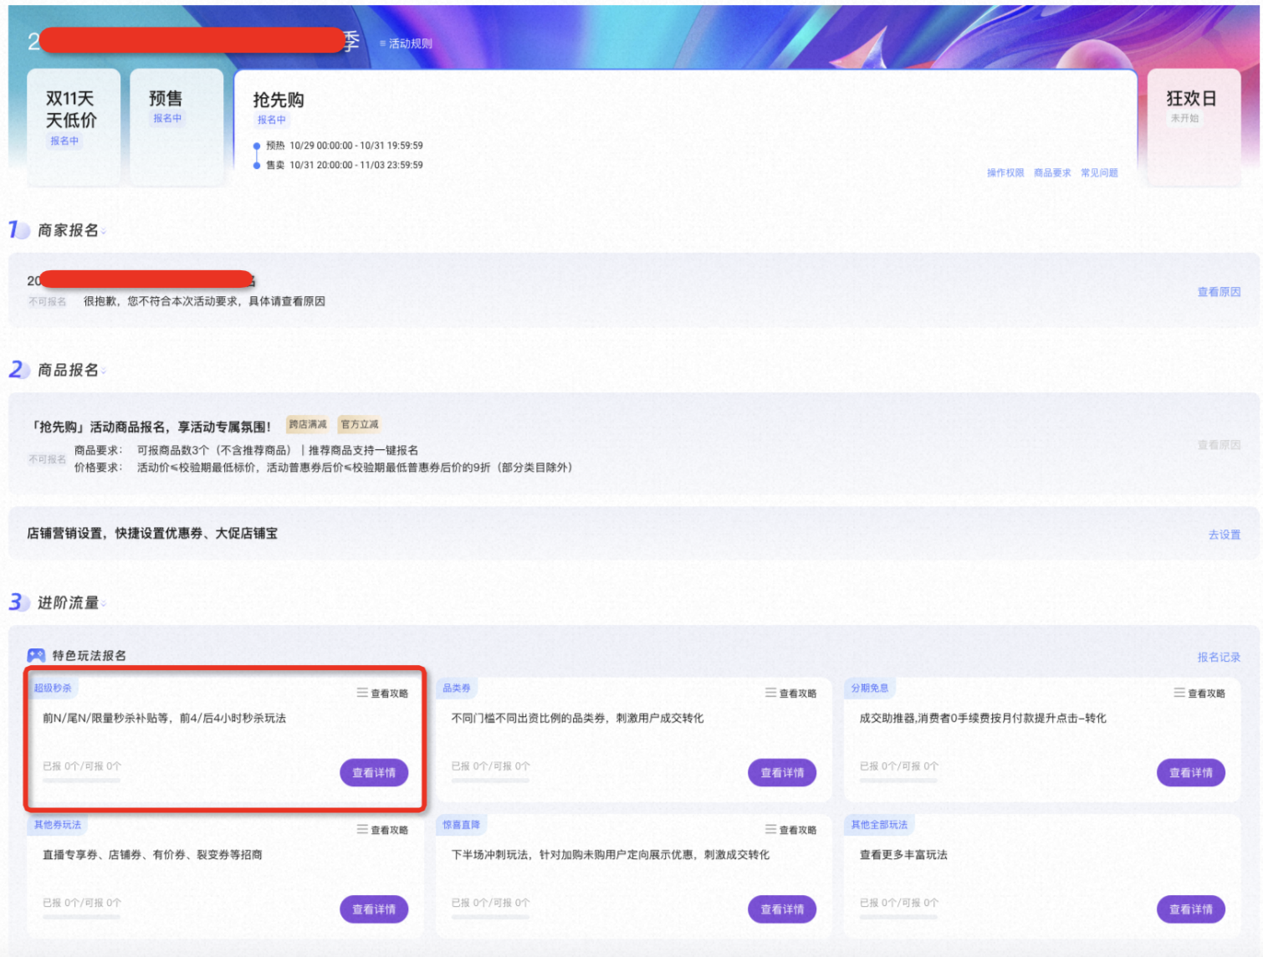Click the step 3 number icon 进阶流量
This screenshot has height=957, width=1263.
click(18, 602)
